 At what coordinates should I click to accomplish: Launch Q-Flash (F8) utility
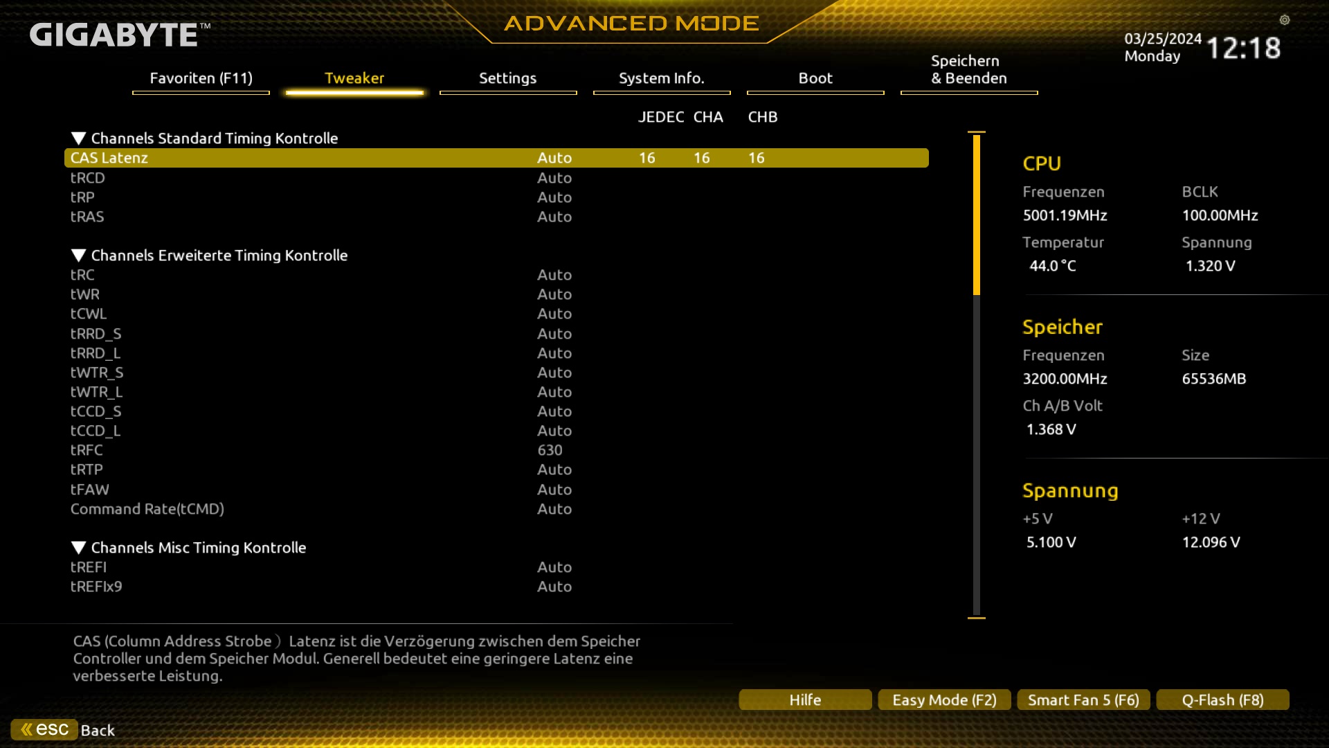coord(1222,700)
